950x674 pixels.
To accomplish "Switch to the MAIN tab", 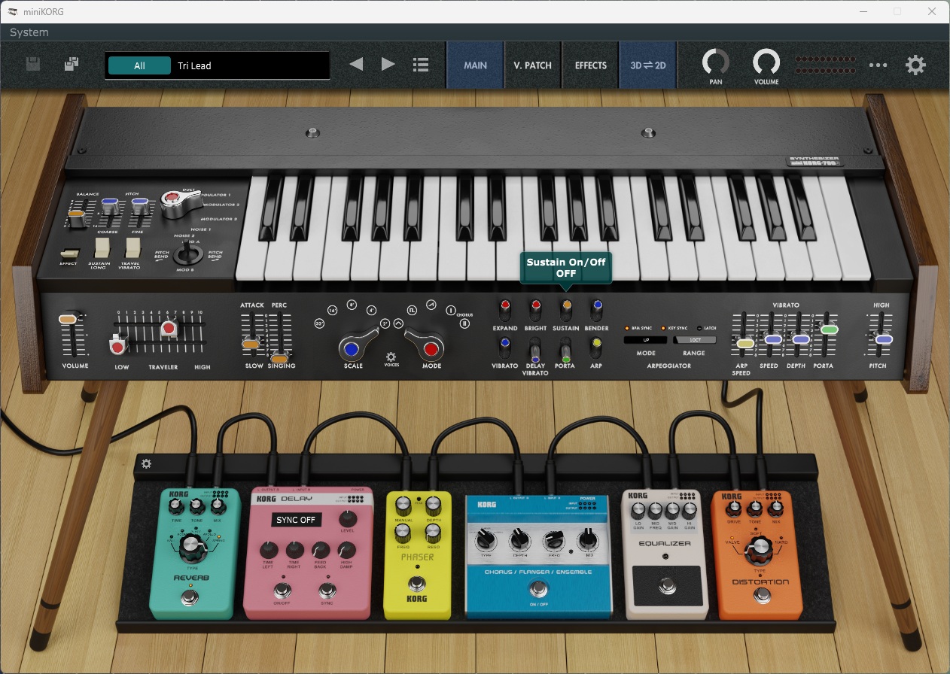I will click(475, 65).
